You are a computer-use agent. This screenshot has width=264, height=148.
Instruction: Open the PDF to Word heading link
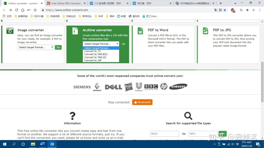158,30
